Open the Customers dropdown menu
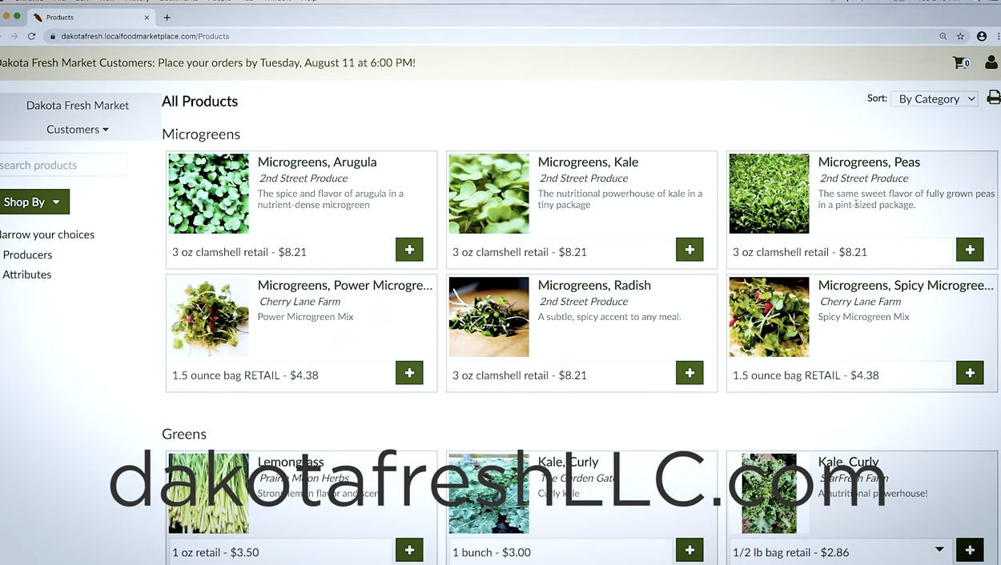Image resolution: width=1001 pixels, height=565 pixels. coord(77,129)
